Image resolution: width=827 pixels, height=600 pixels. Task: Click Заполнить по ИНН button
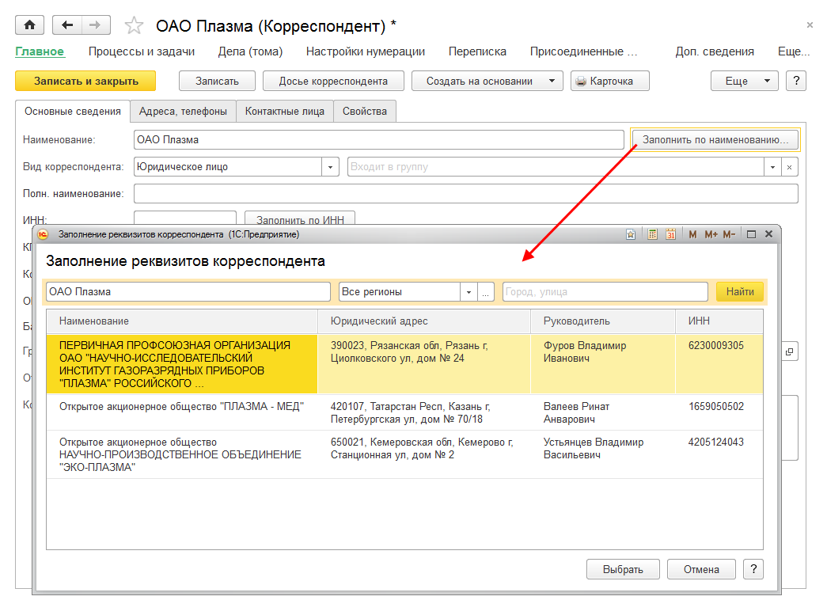300,218
